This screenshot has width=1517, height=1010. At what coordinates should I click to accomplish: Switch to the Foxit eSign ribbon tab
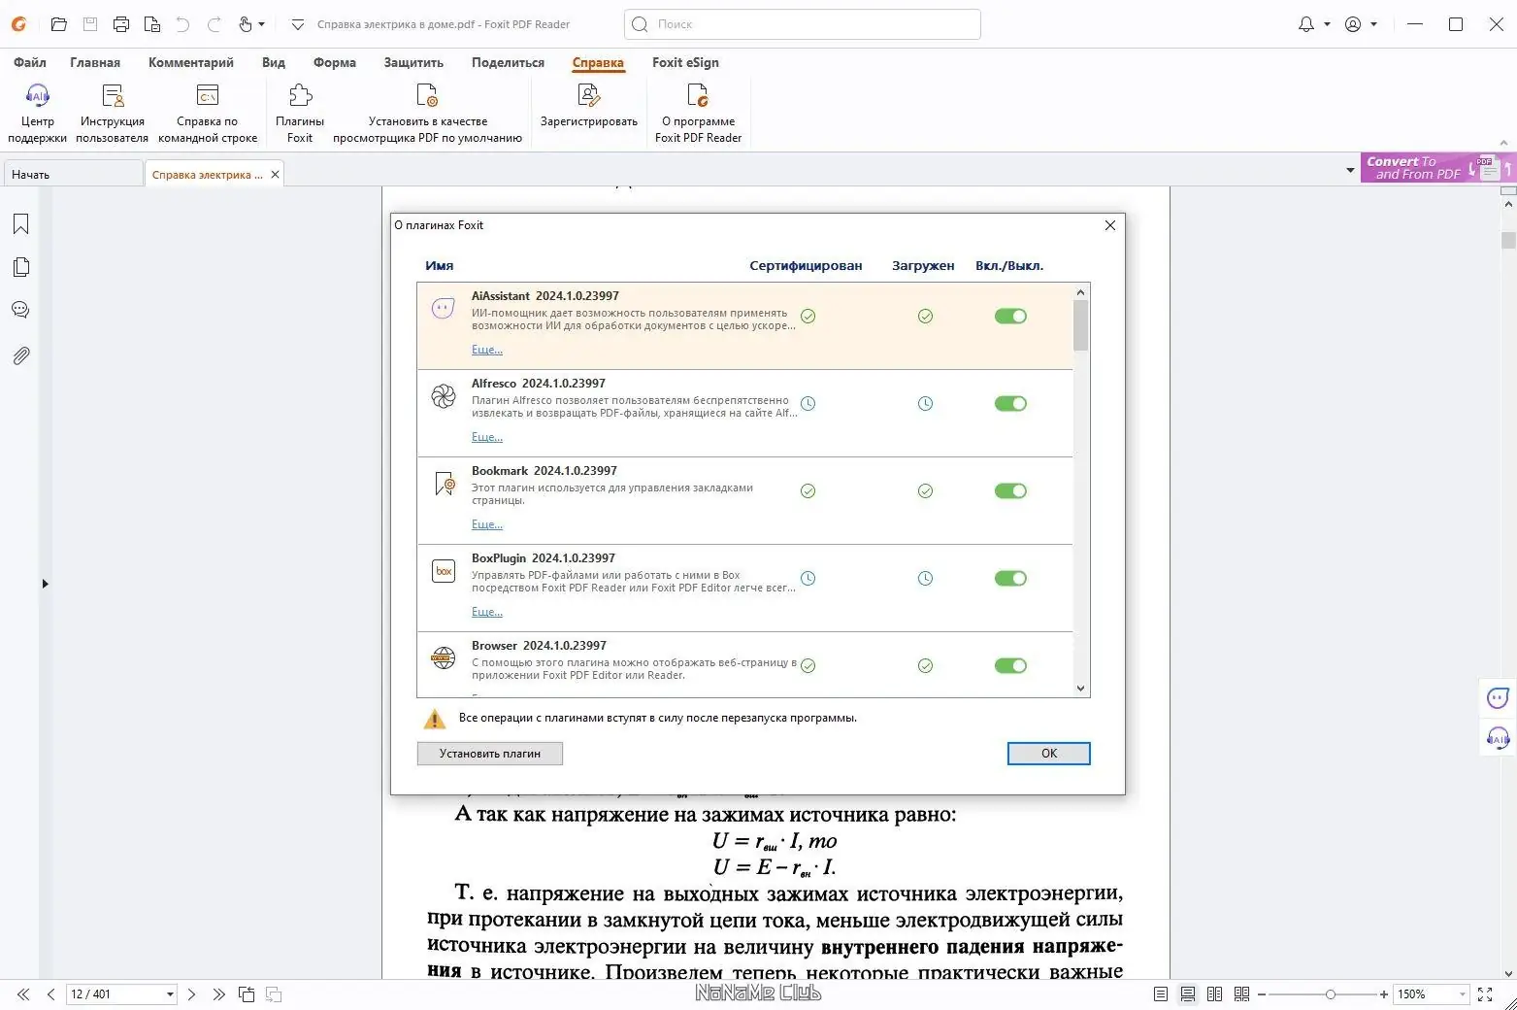point(685,62)
